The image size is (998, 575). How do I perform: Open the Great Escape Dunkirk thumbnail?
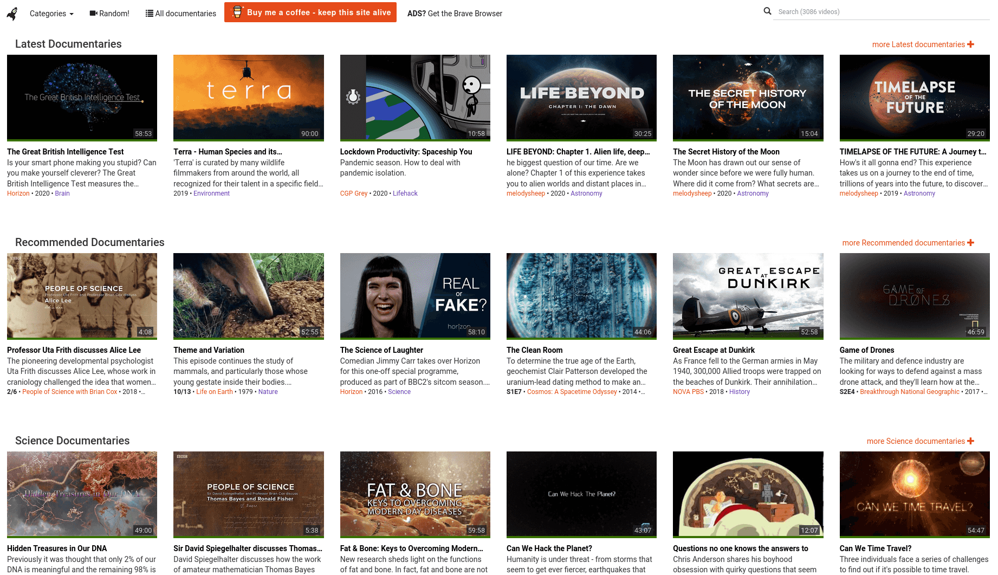pos(748,295)
